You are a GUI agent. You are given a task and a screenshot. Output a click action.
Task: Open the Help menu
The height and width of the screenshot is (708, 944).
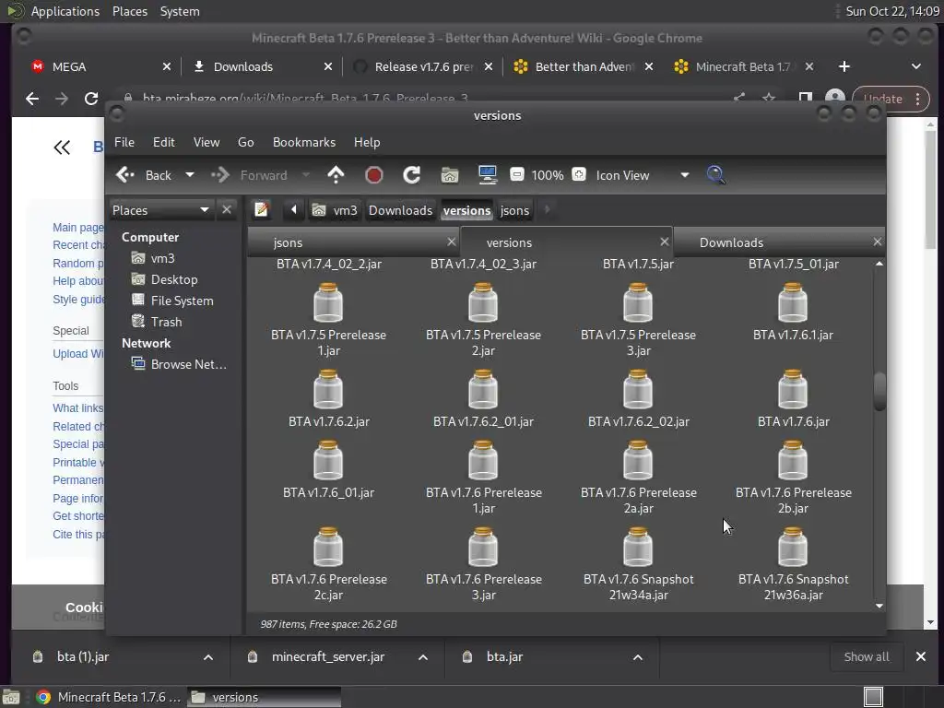(x=367, y=142)
